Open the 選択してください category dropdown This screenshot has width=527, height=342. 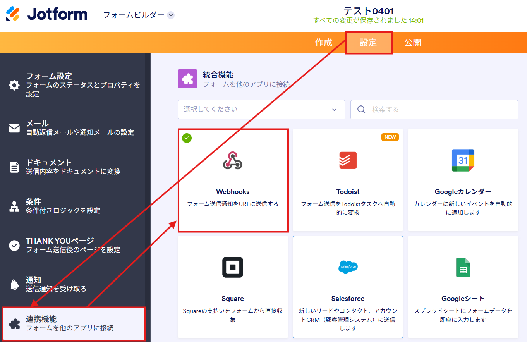click(261, 110)
